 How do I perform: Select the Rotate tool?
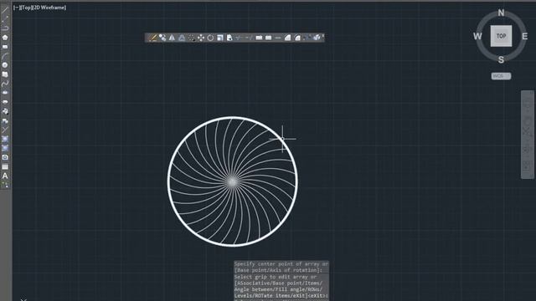coord(210,38)
